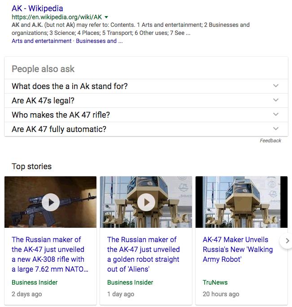The height and width of the screenshot is (307, 292).
Task: Play the AK-308 rifle video
Action: coord(51,202)
